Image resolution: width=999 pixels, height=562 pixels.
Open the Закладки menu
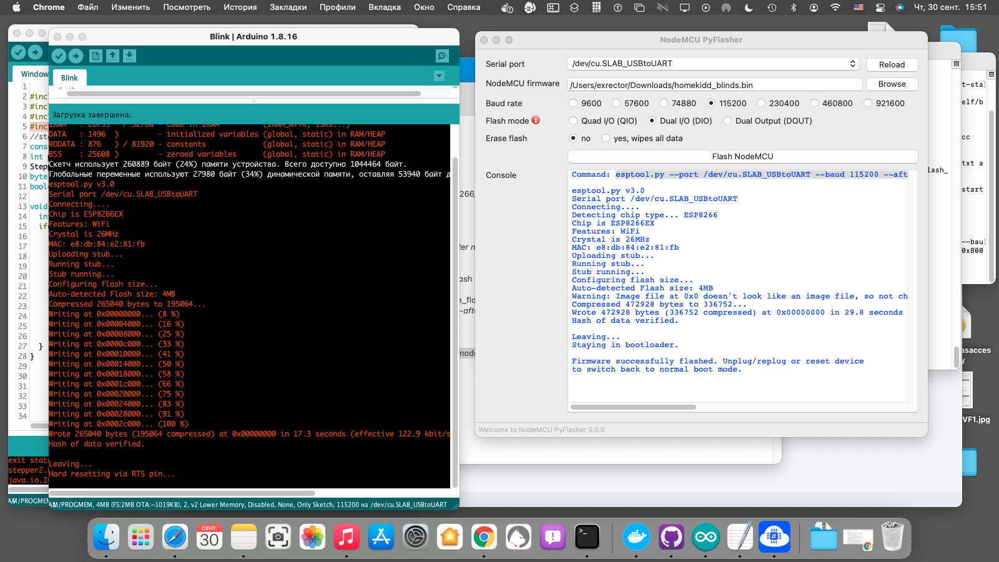288,7
